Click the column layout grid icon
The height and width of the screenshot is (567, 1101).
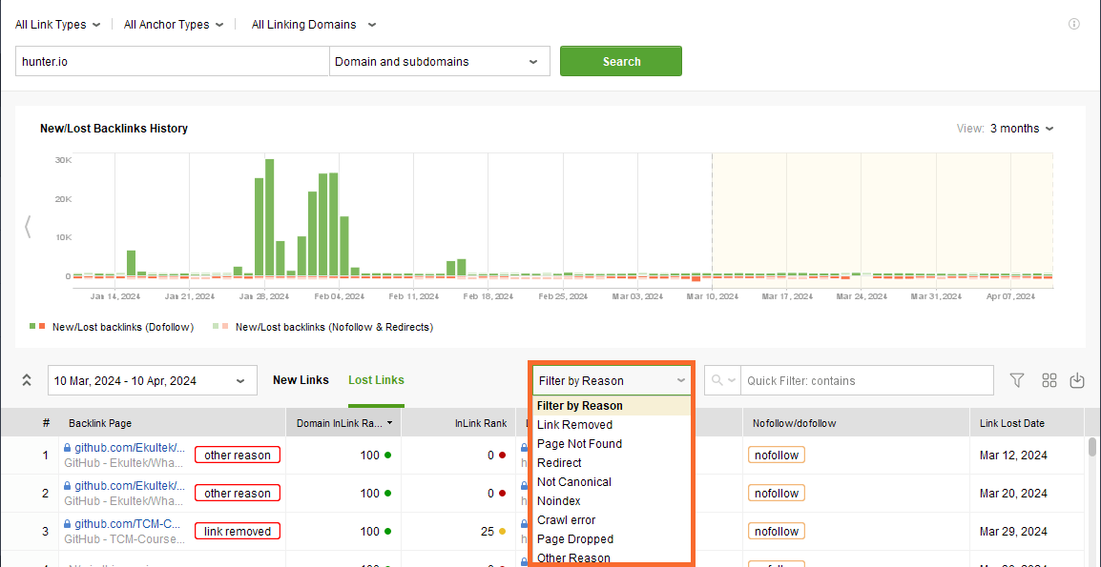[x=1049, y=380]
